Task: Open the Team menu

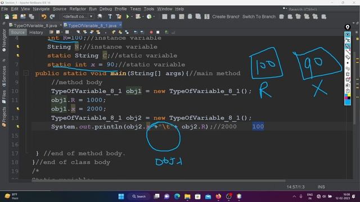Action: [136, 9]
